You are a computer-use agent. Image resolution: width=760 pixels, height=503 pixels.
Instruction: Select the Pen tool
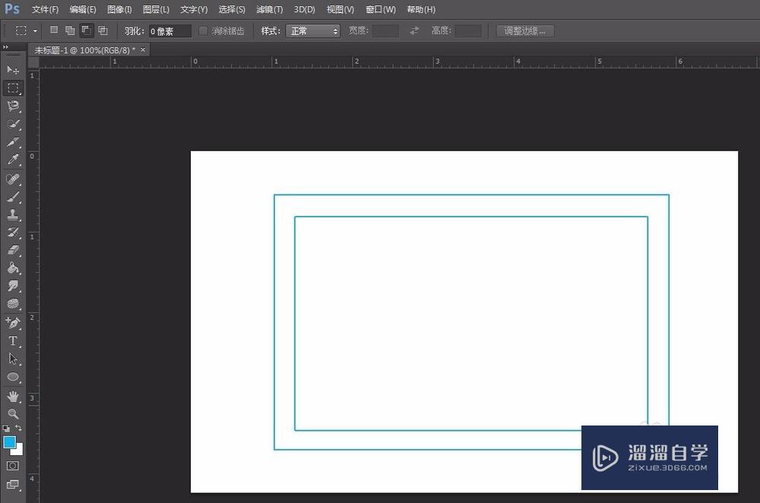pyautogui.click(x=13, y=323)
